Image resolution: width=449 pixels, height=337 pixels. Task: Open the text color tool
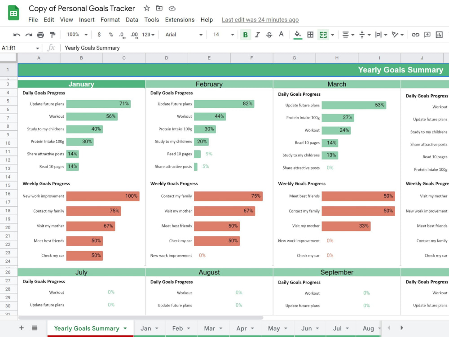281,35
